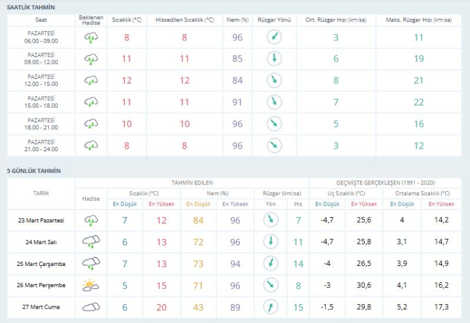Click the SAATLİK TAHMİN section heading
Image resolution: width=470 pixels, height=323 pixels.
click(x=31, y=7)
